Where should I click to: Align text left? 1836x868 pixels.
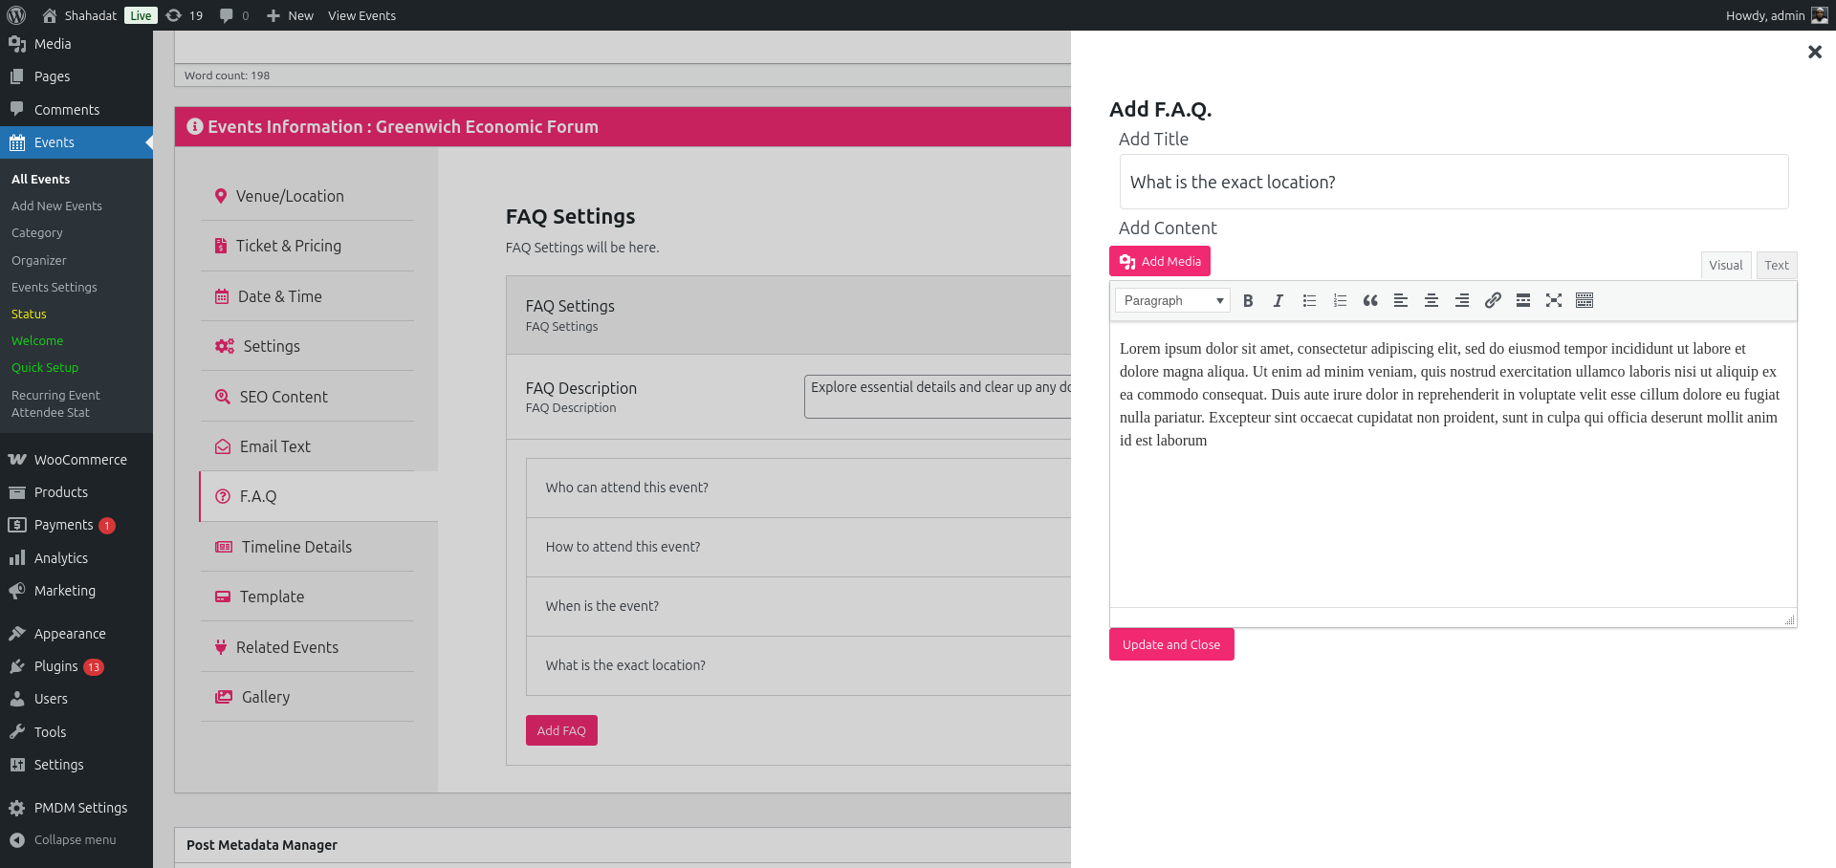tap(1401, 300)
